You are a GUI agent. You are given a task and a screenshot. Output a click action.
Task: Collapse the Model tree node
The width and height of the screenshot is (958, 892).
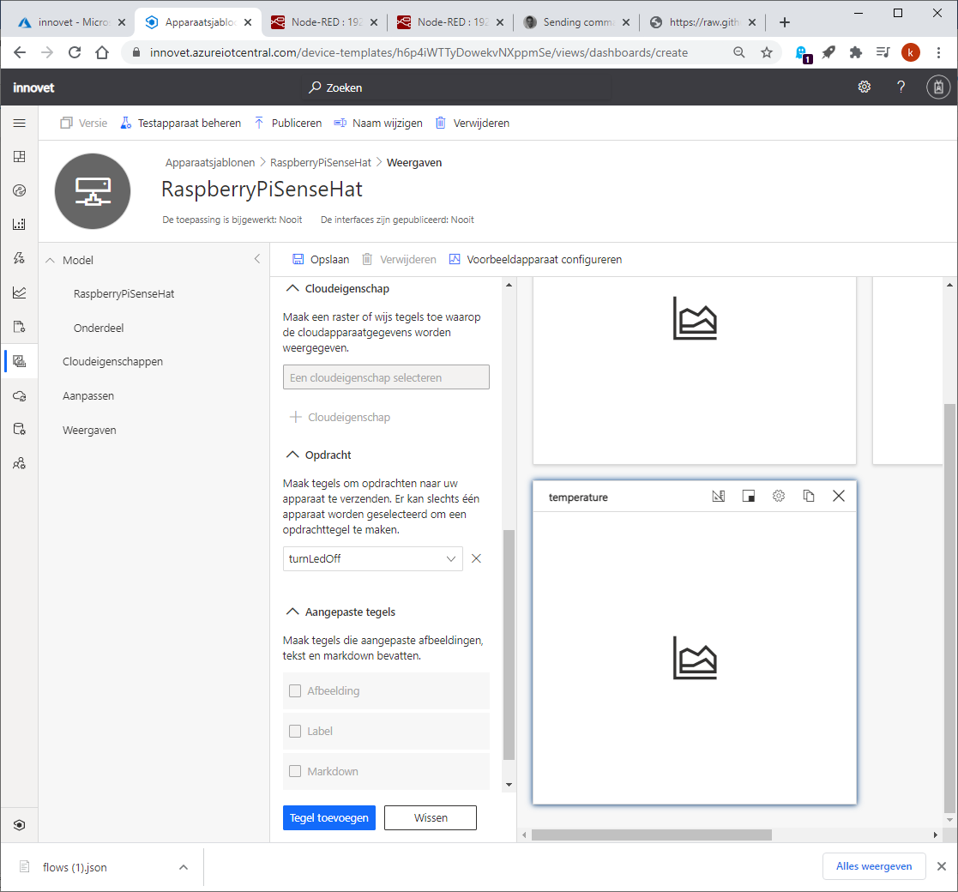(x=50, y=260)
